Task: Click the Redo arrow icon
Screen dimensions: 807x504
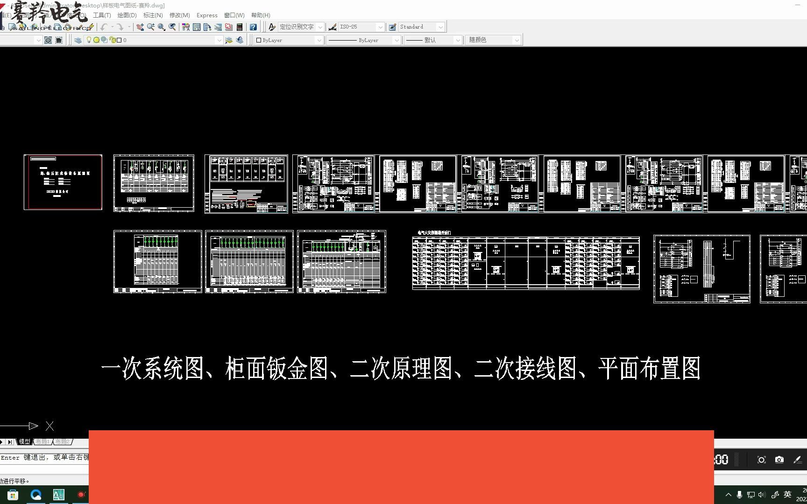Action: [x=120, y=27]
